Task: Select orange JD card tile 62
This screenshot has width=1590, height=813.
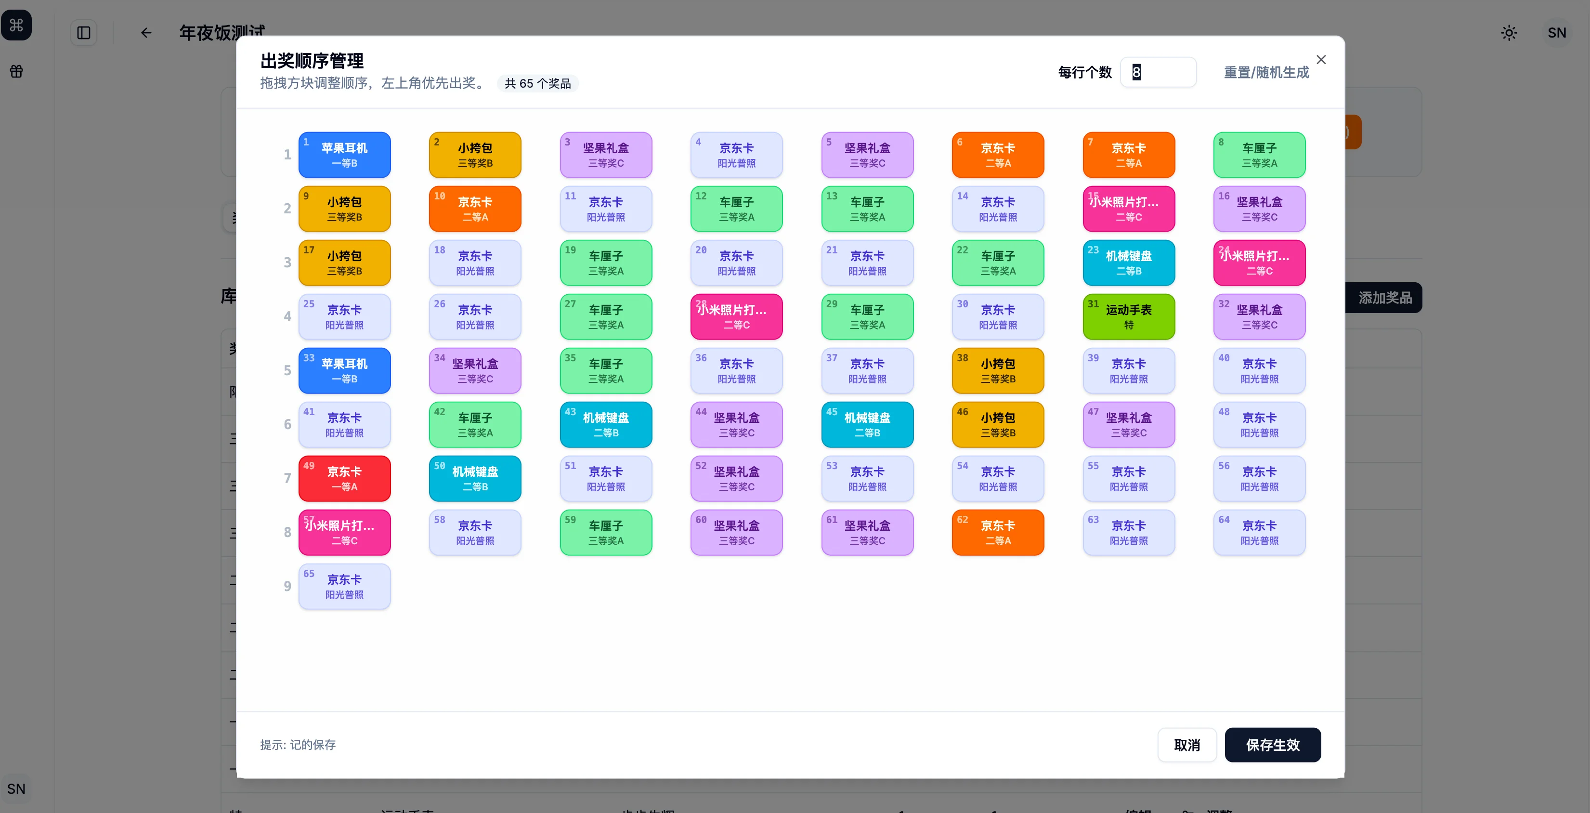Action: (x=997, y=532)
